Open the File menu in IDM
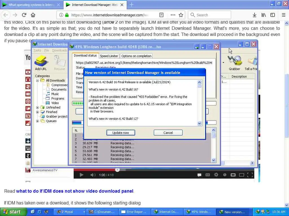The height and width of the screenshot is (216, 289). (47, 50)
